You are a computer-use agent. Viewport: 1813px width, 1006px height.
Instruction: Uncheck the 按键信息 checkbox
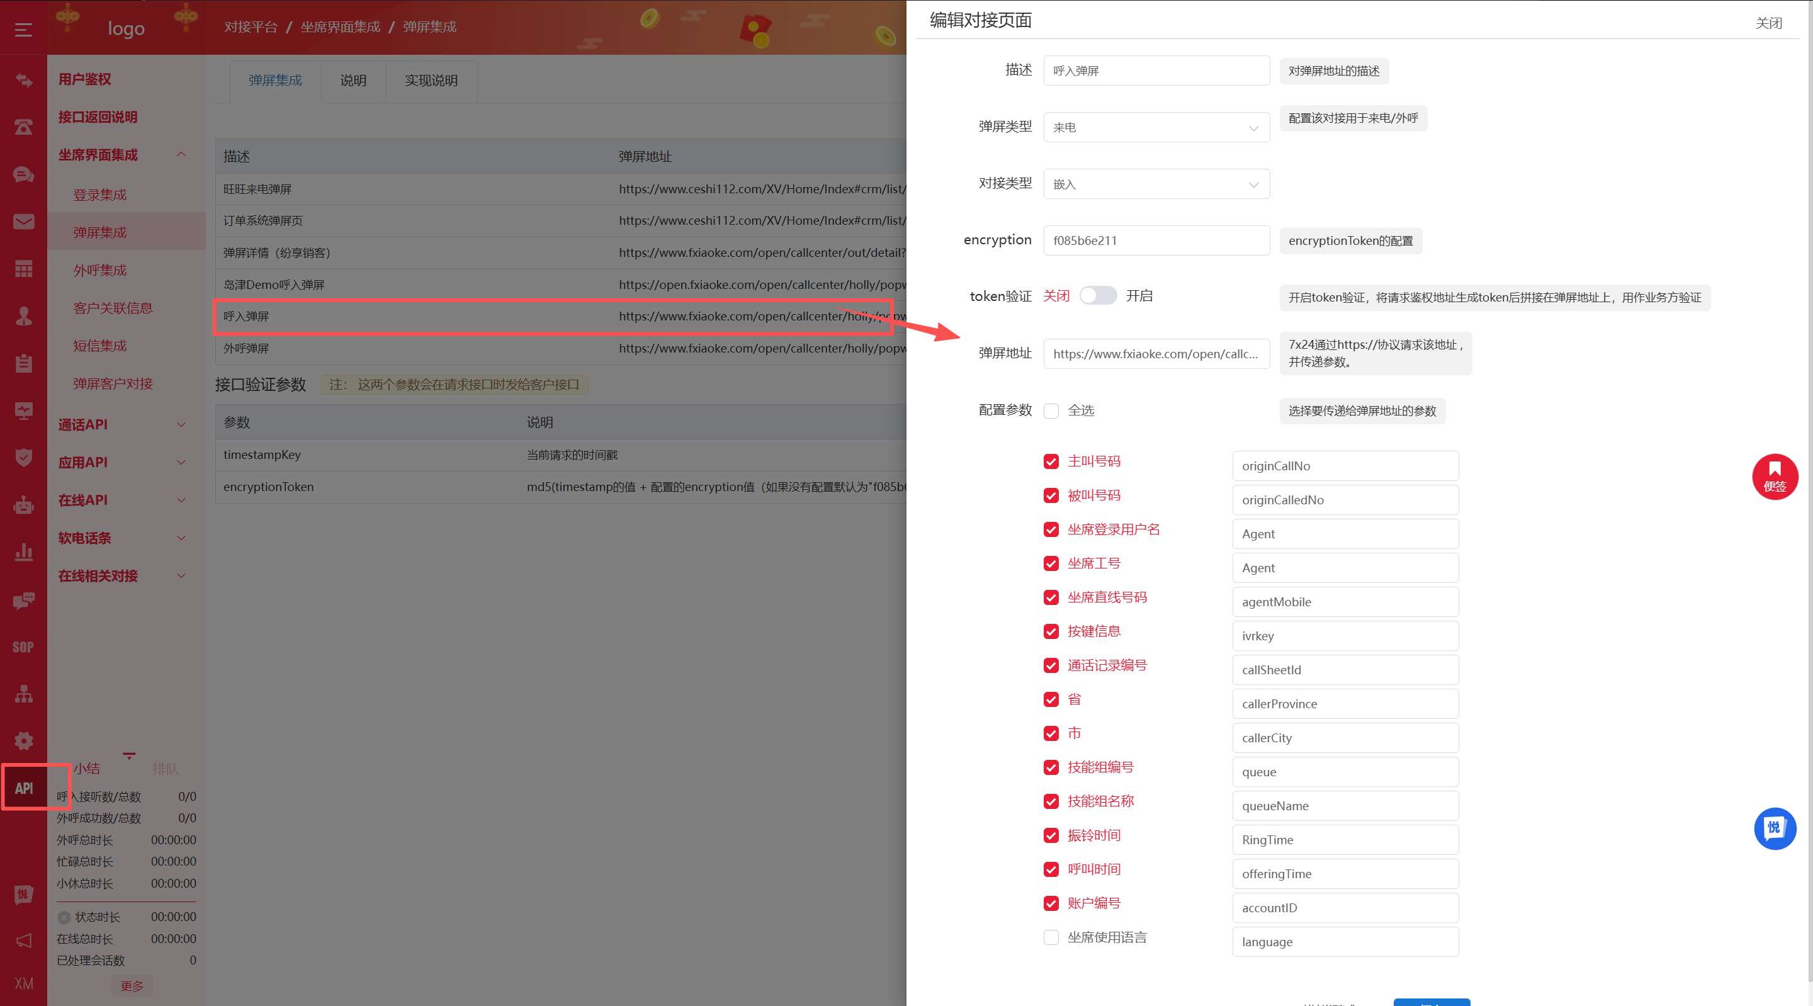[x=1051, y=631]
